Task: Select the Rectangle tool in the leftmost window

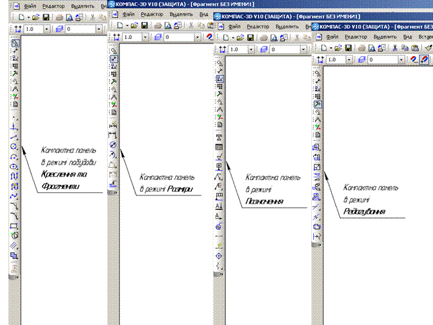Action: coord(15,226)
